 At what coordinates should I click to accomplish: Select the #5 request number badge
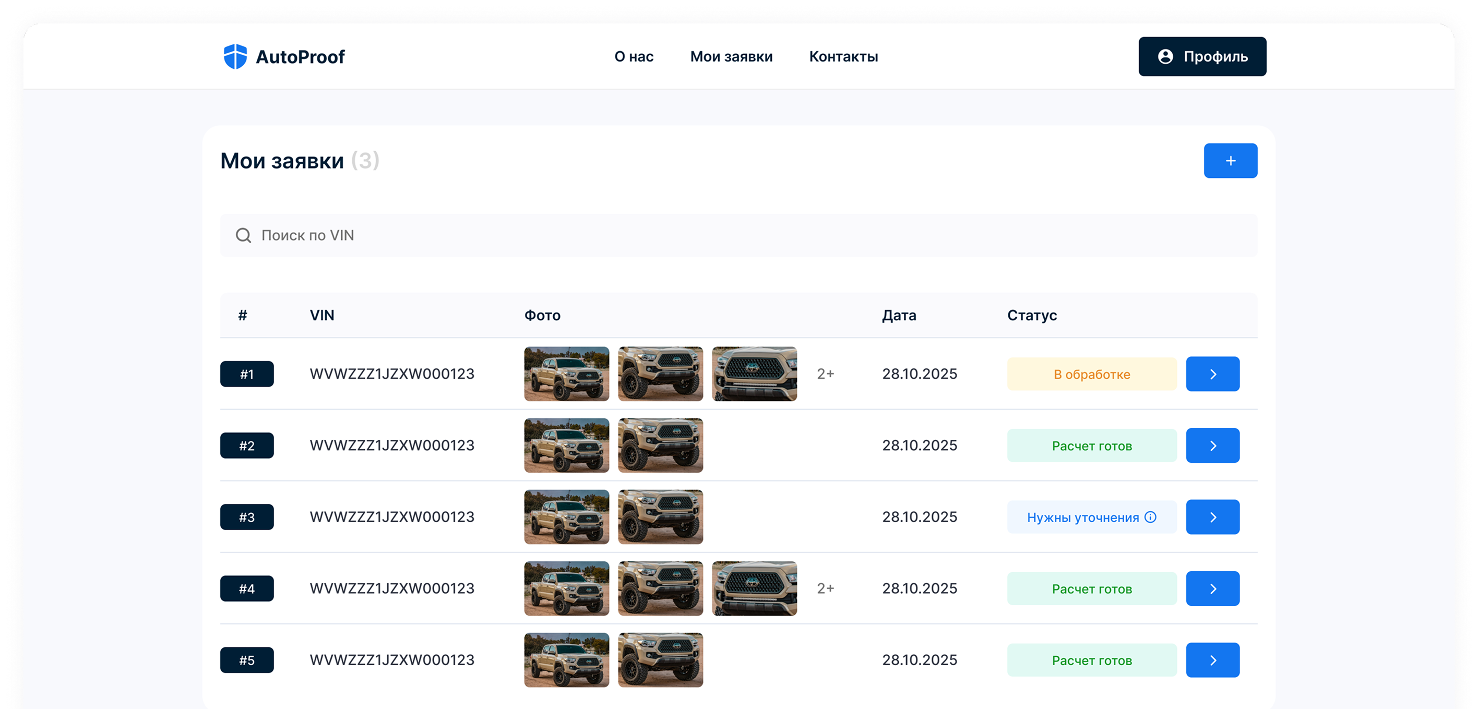tap(247, 660)
